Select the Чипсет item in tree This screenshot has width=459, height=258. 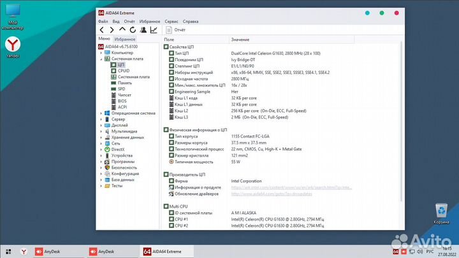(124, 95)
